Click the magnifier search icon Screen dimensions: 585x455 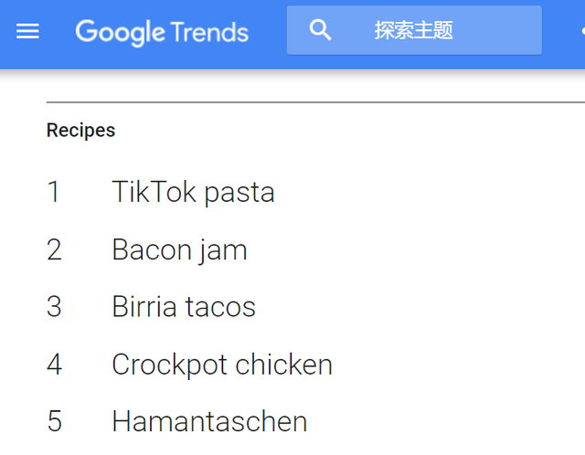[320, 30]
